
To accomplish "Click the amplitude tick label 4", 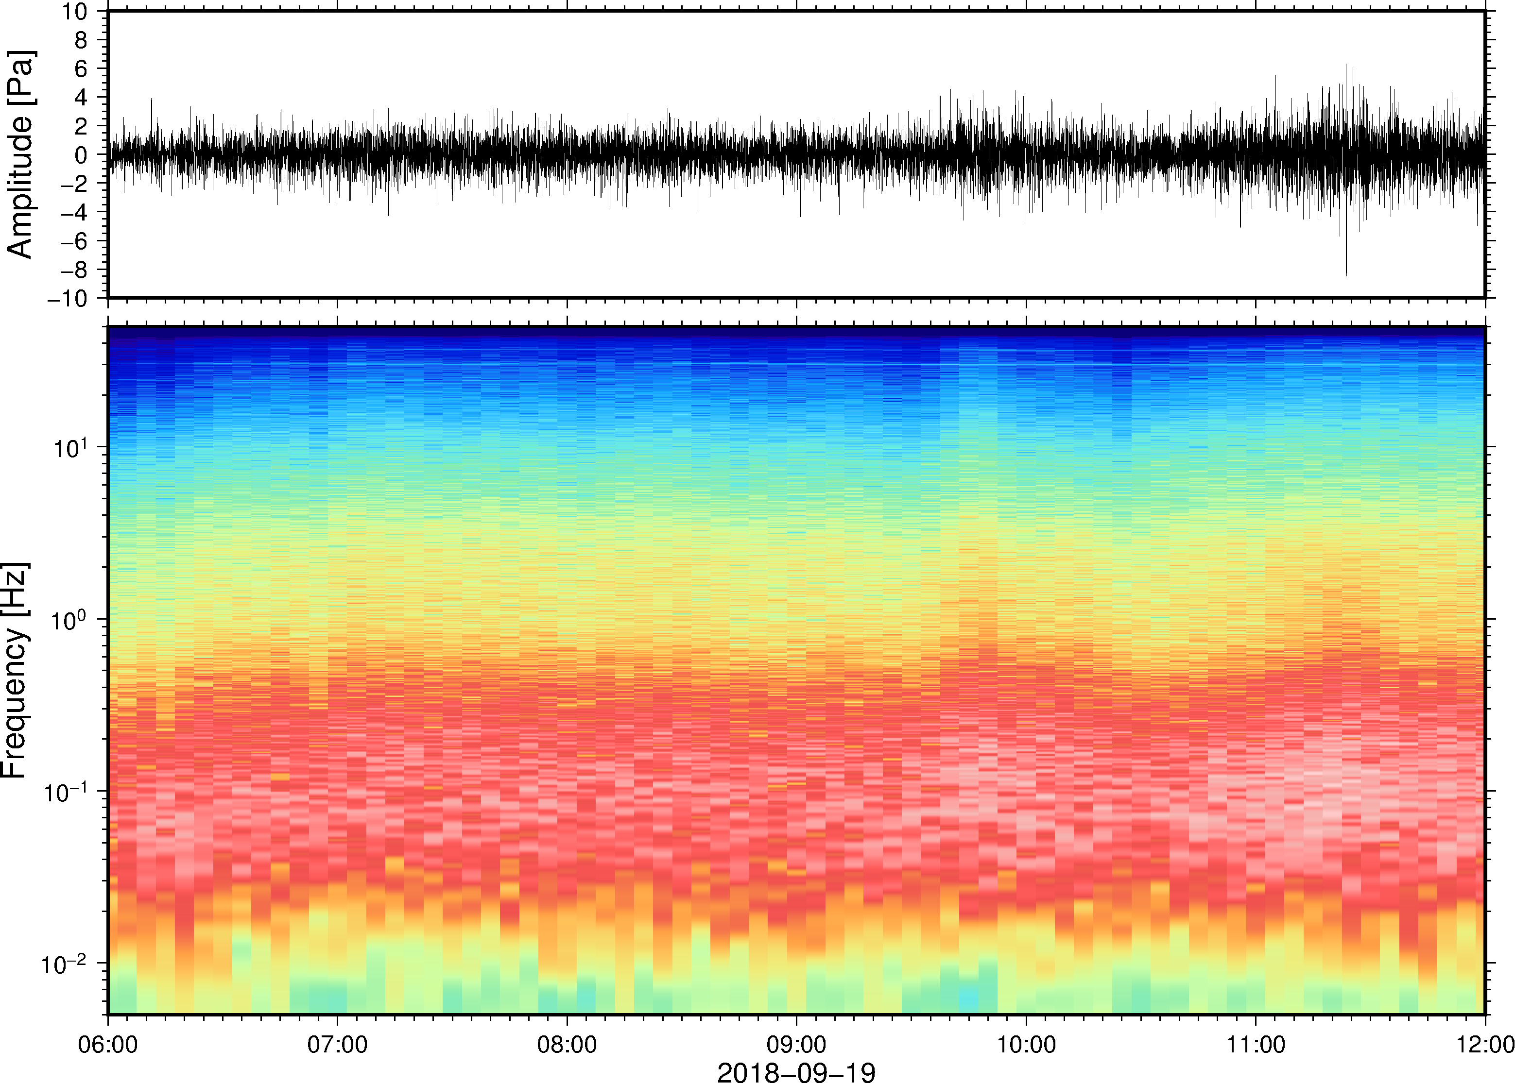I will 82,97.
